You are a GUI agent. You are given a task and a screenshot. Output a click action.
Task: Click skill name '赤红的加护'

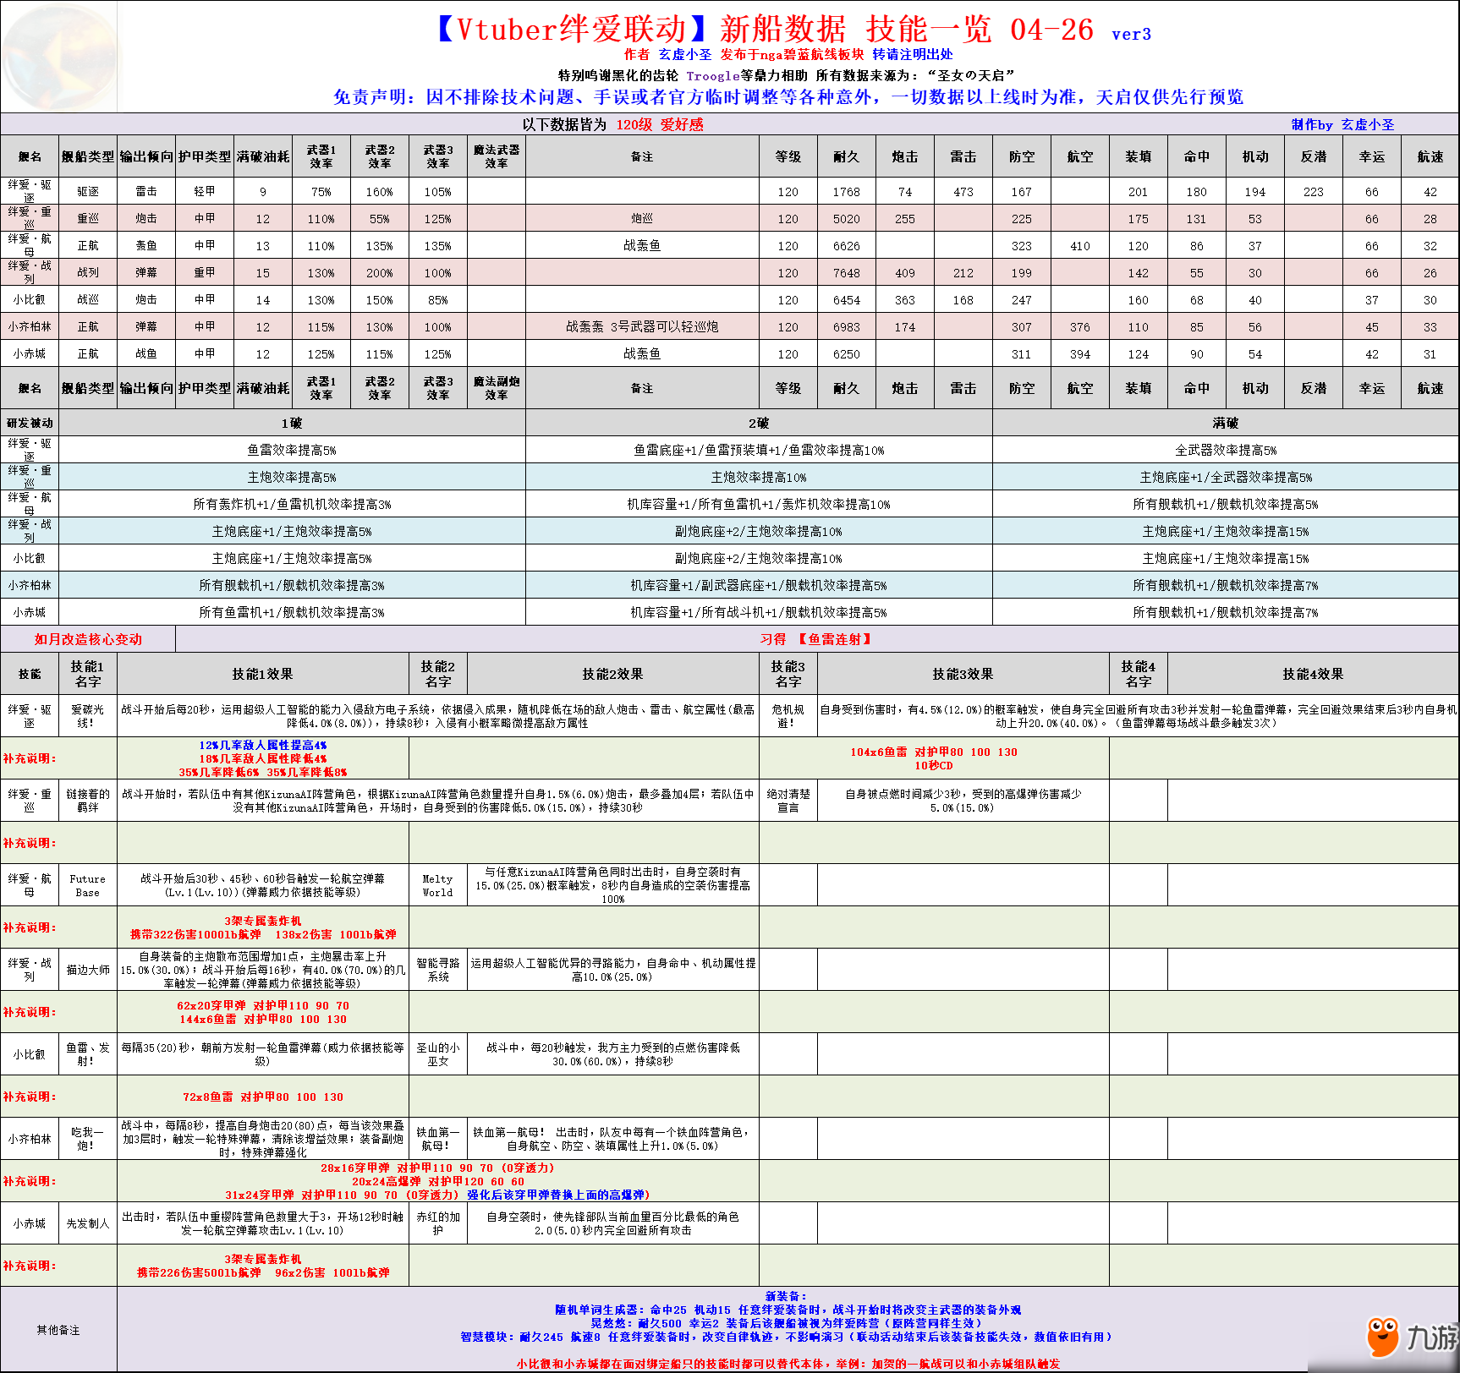tap(437, 1223)
